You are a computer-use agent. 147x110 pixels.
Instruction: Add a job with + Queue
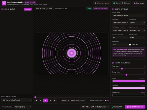point(28,9)
